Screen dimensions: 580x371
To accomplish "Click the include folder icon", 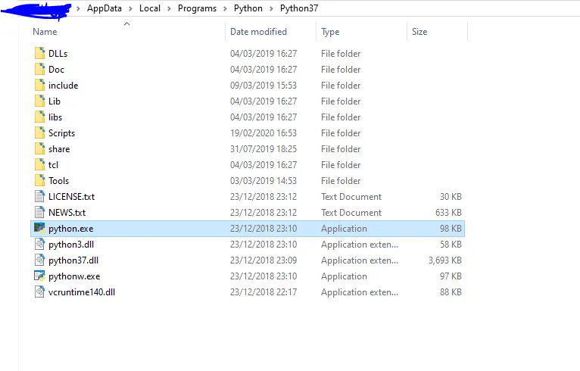I will [x=39, y=85].
